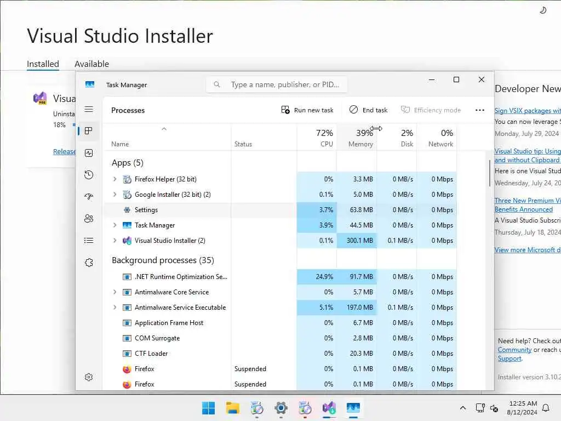Screen dimensions: 561x421
Task: Click View more Microsoft developer news link
Action: 528,250
